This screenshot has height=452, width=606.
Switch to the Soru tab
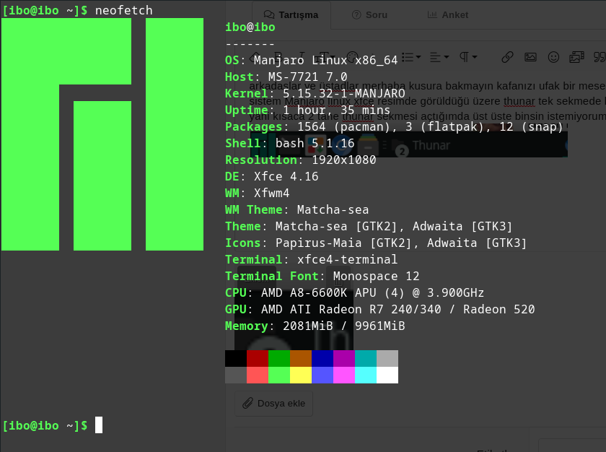pyautogui.click(x=370, y=15)
